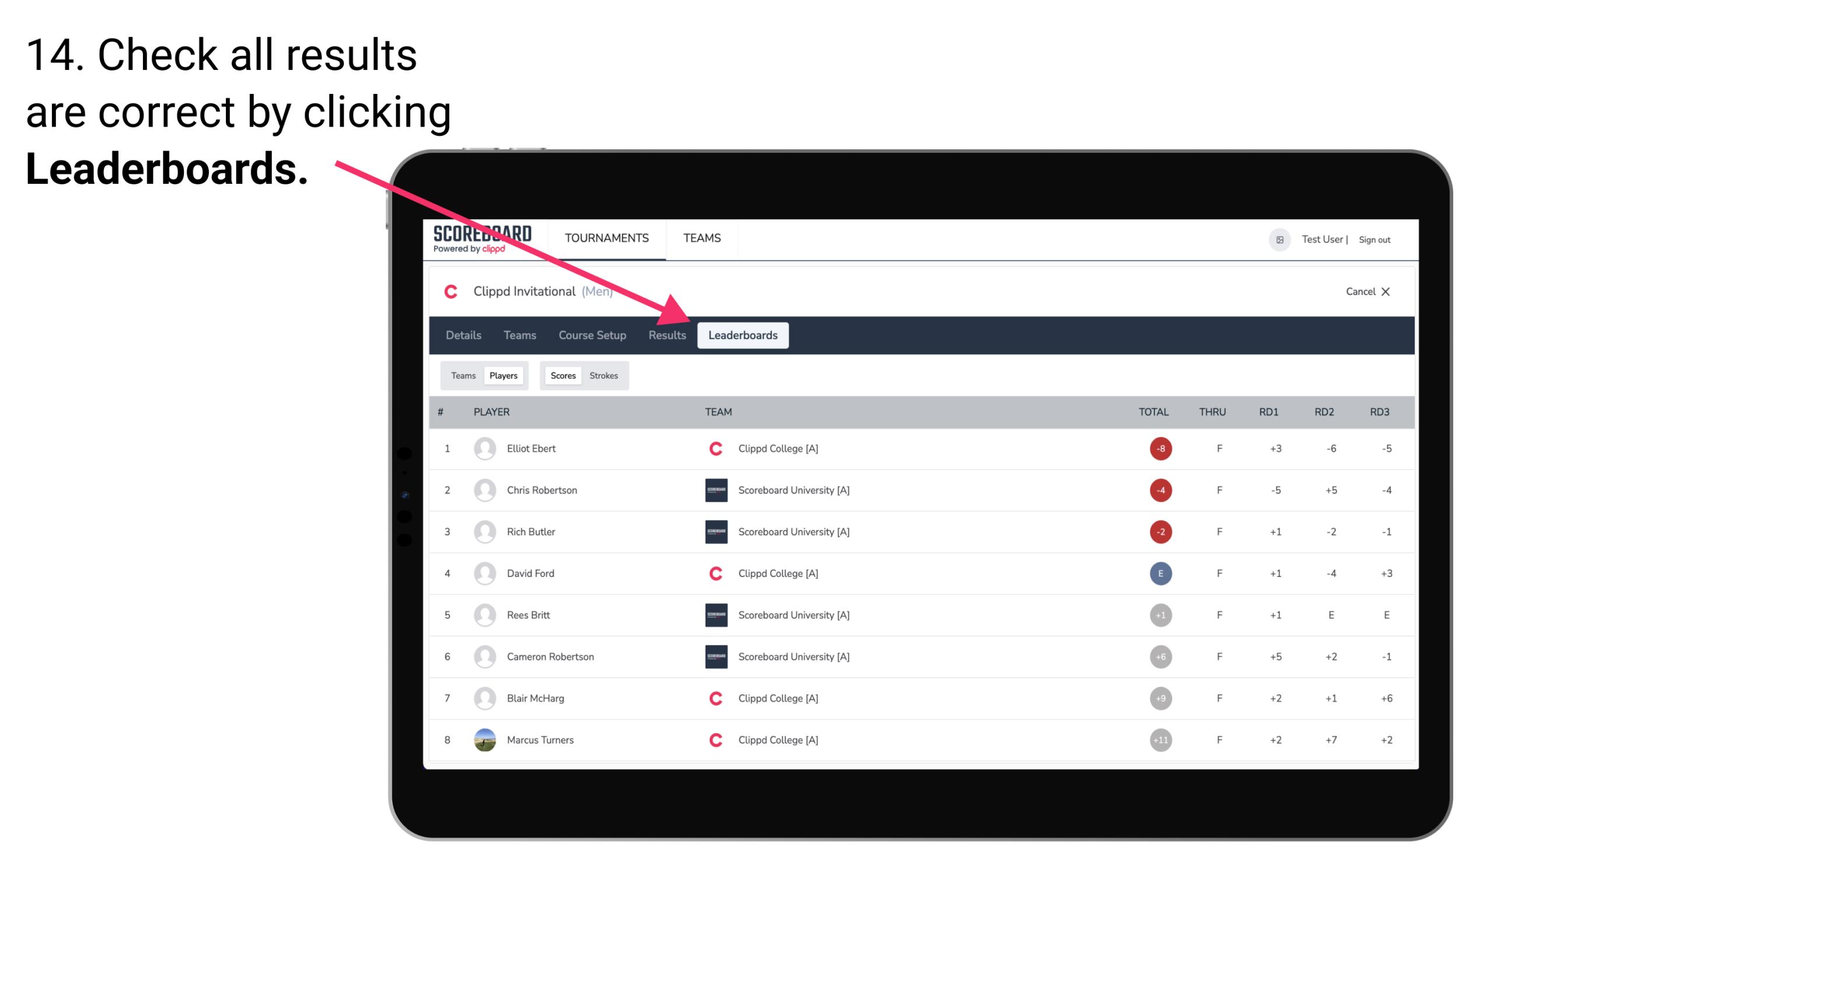Toggle the Teams filter button

tap(462, 375)
